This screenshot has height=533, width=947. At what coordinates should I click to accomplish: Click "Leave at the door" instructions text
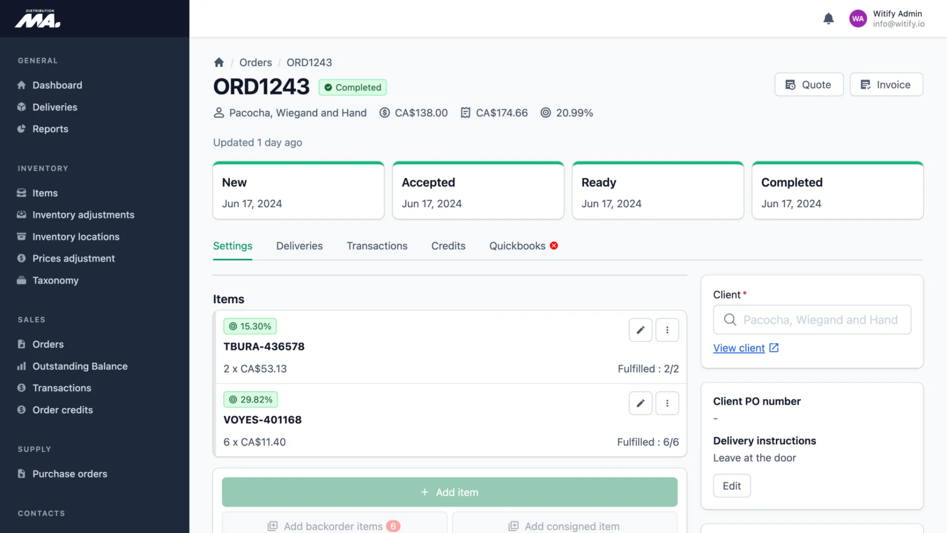[755, 458]
